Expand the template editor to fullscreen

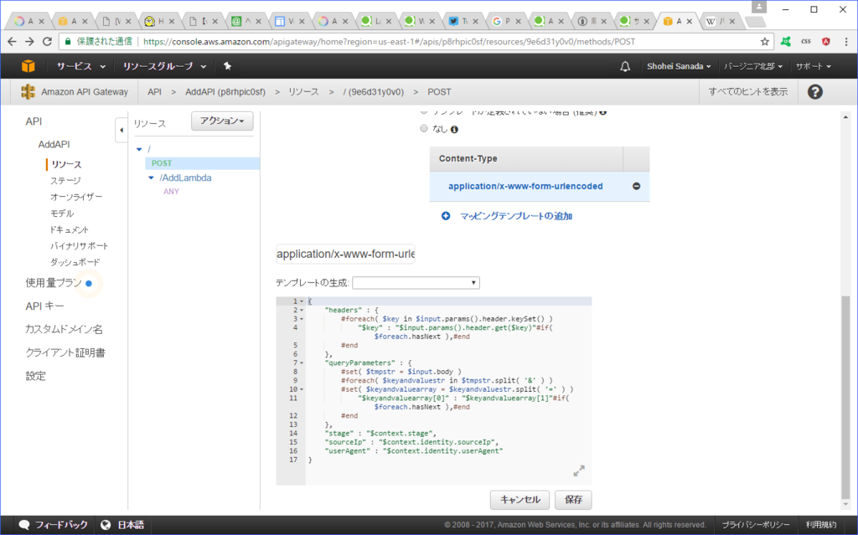(x=579, y=471)
